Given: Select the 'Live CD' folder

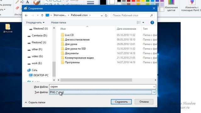Looking at the screenshot, I should tap(69, 35).
